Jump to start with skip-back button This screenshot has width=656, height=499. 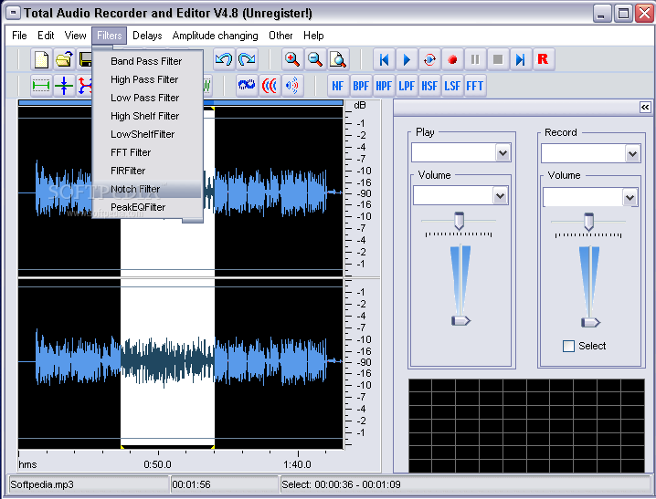tap(384, 59)
